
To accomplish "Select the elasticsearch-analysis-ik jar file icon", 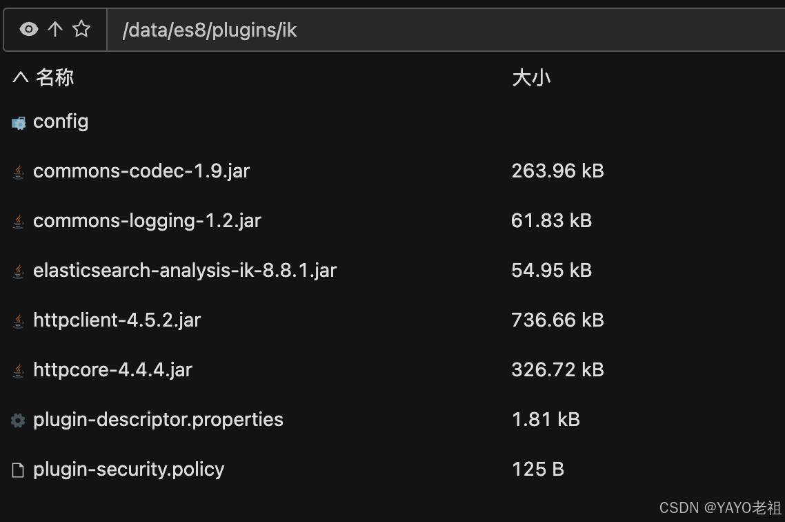I will tap(17, 271).
